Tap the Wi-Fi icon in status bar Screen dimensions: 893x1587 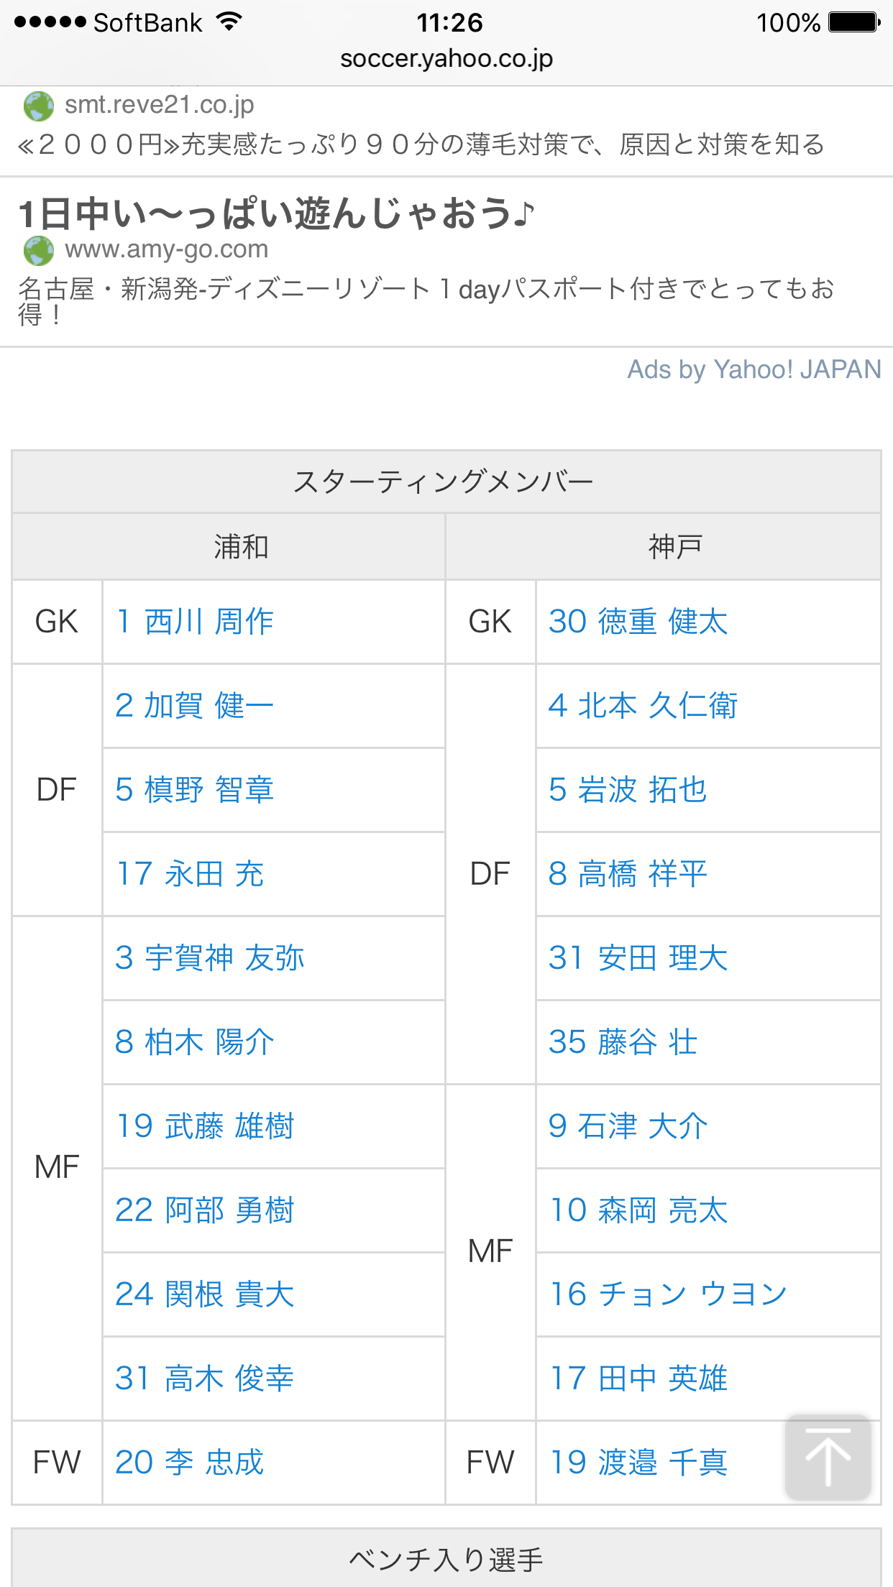229,22
